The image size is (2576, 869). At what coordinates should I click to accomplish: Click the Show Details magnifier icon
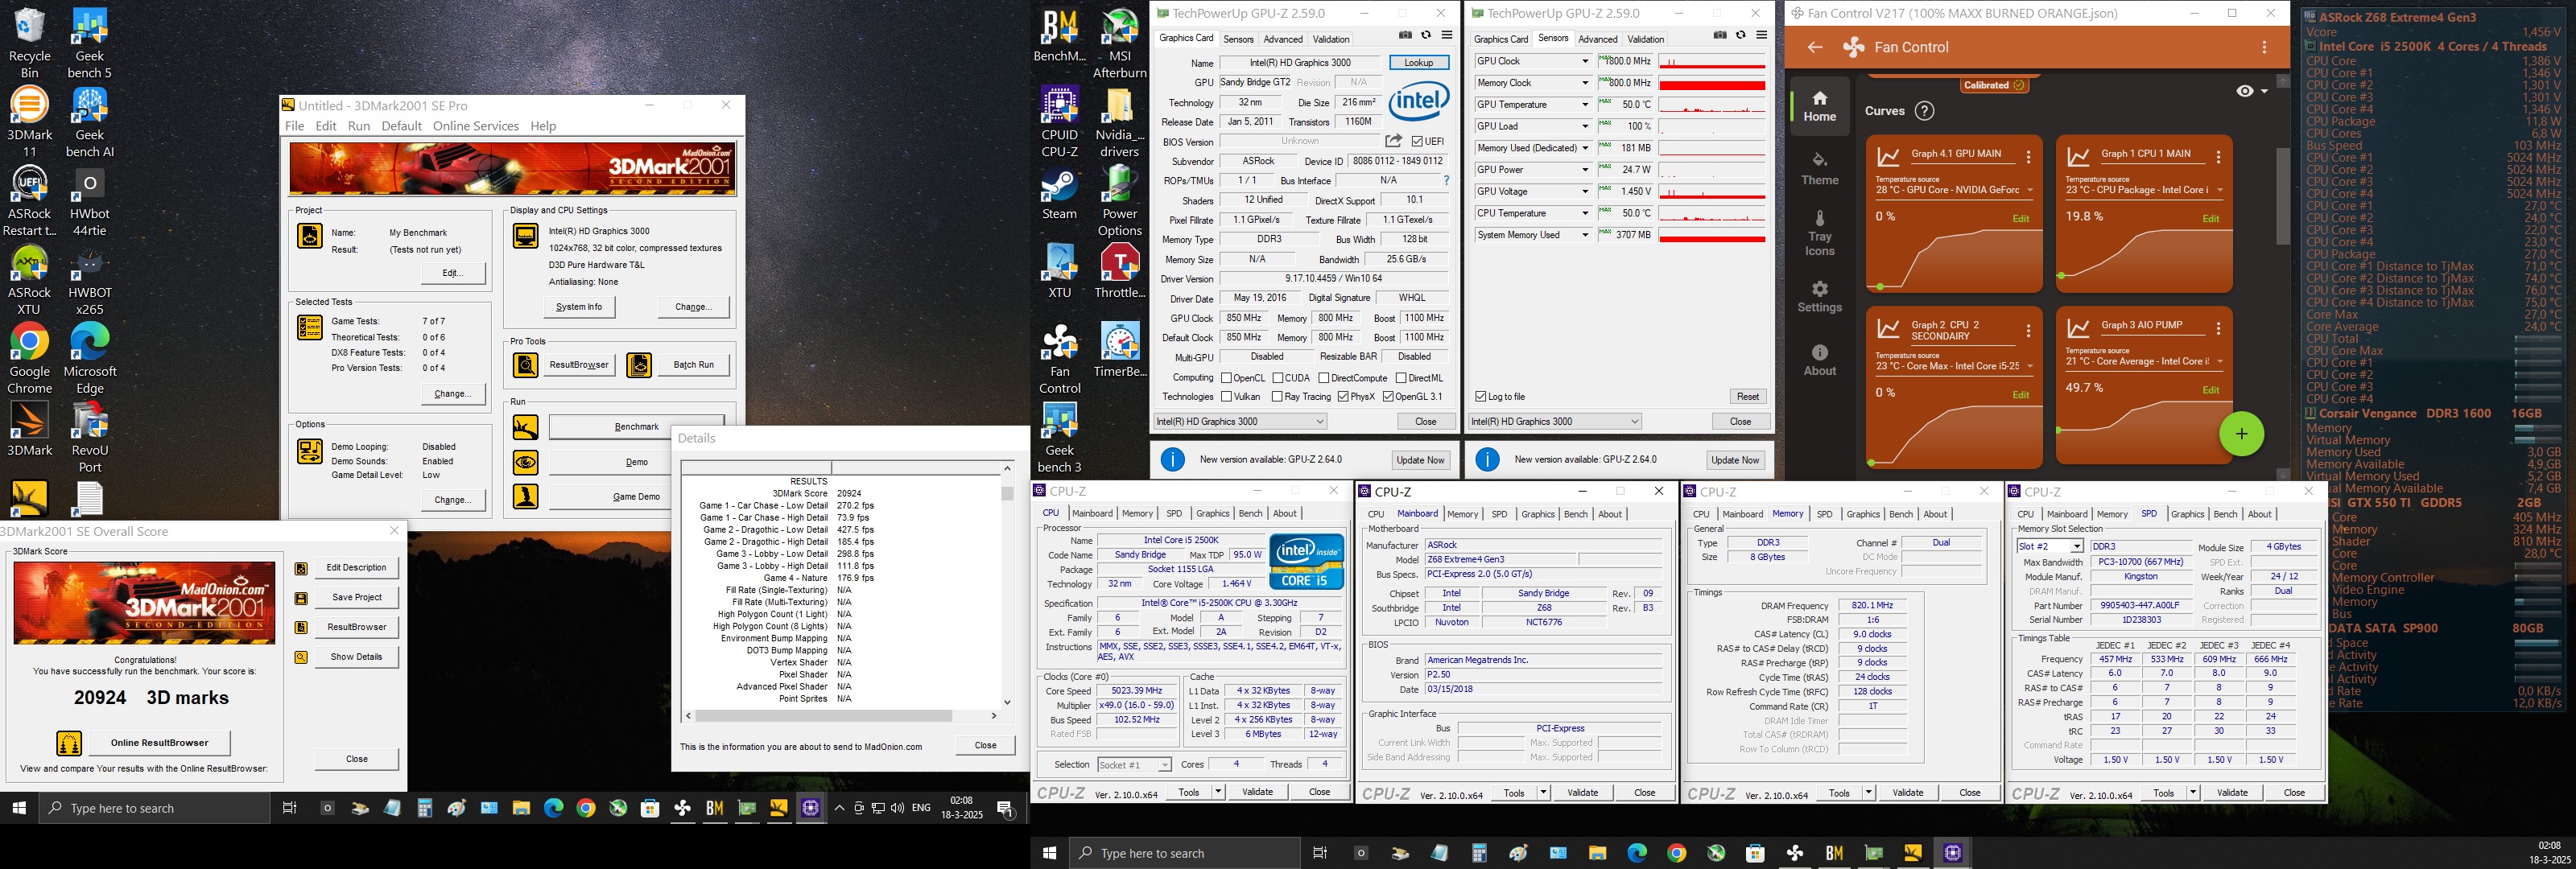(x=301, y=657)
